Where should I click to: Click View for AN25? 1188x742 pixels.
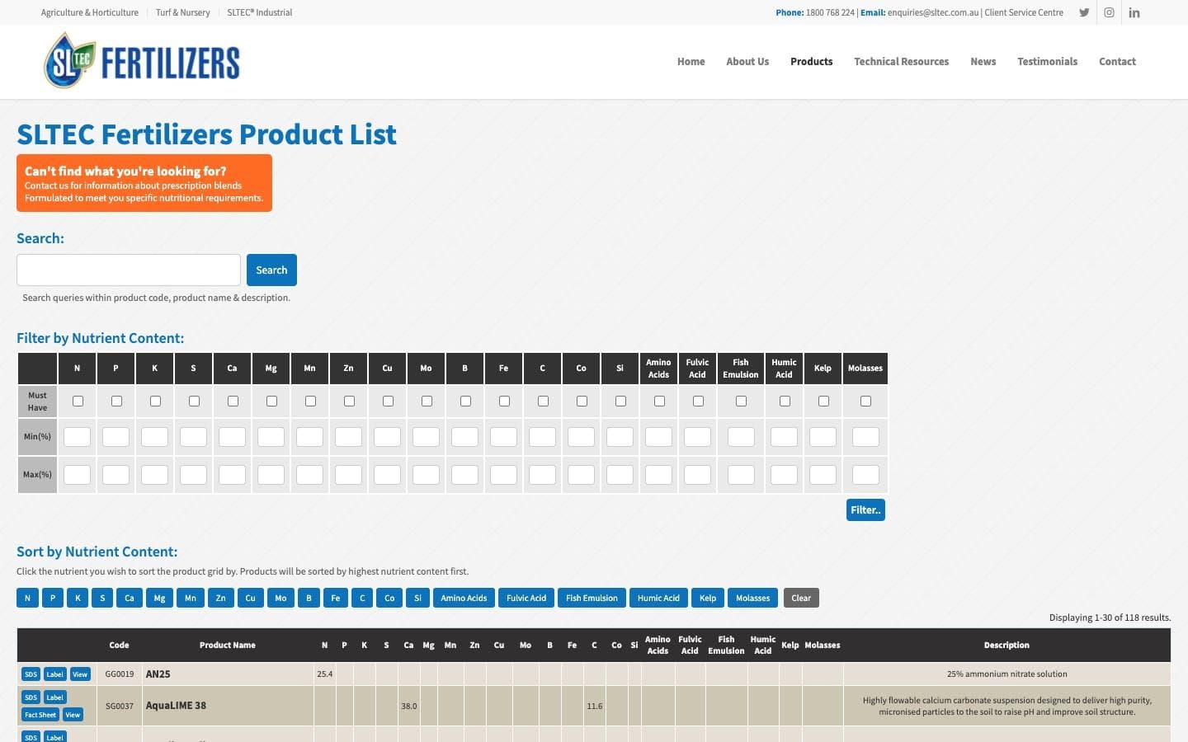(80, 674)
